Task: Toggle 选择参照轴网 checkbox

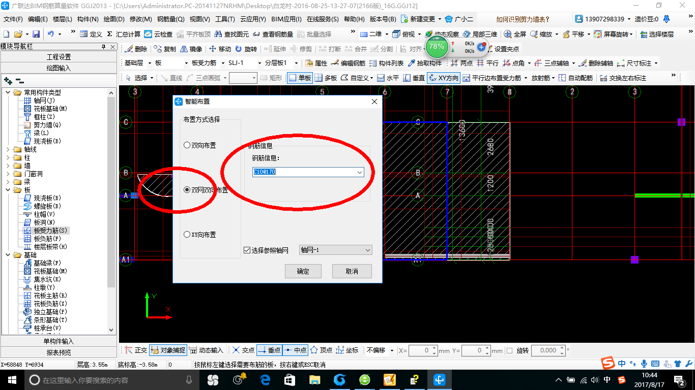Action: coord(247,250)
